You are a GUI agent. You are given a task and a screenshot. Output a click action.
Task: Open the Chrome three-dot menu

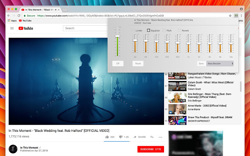click(242, 16)
